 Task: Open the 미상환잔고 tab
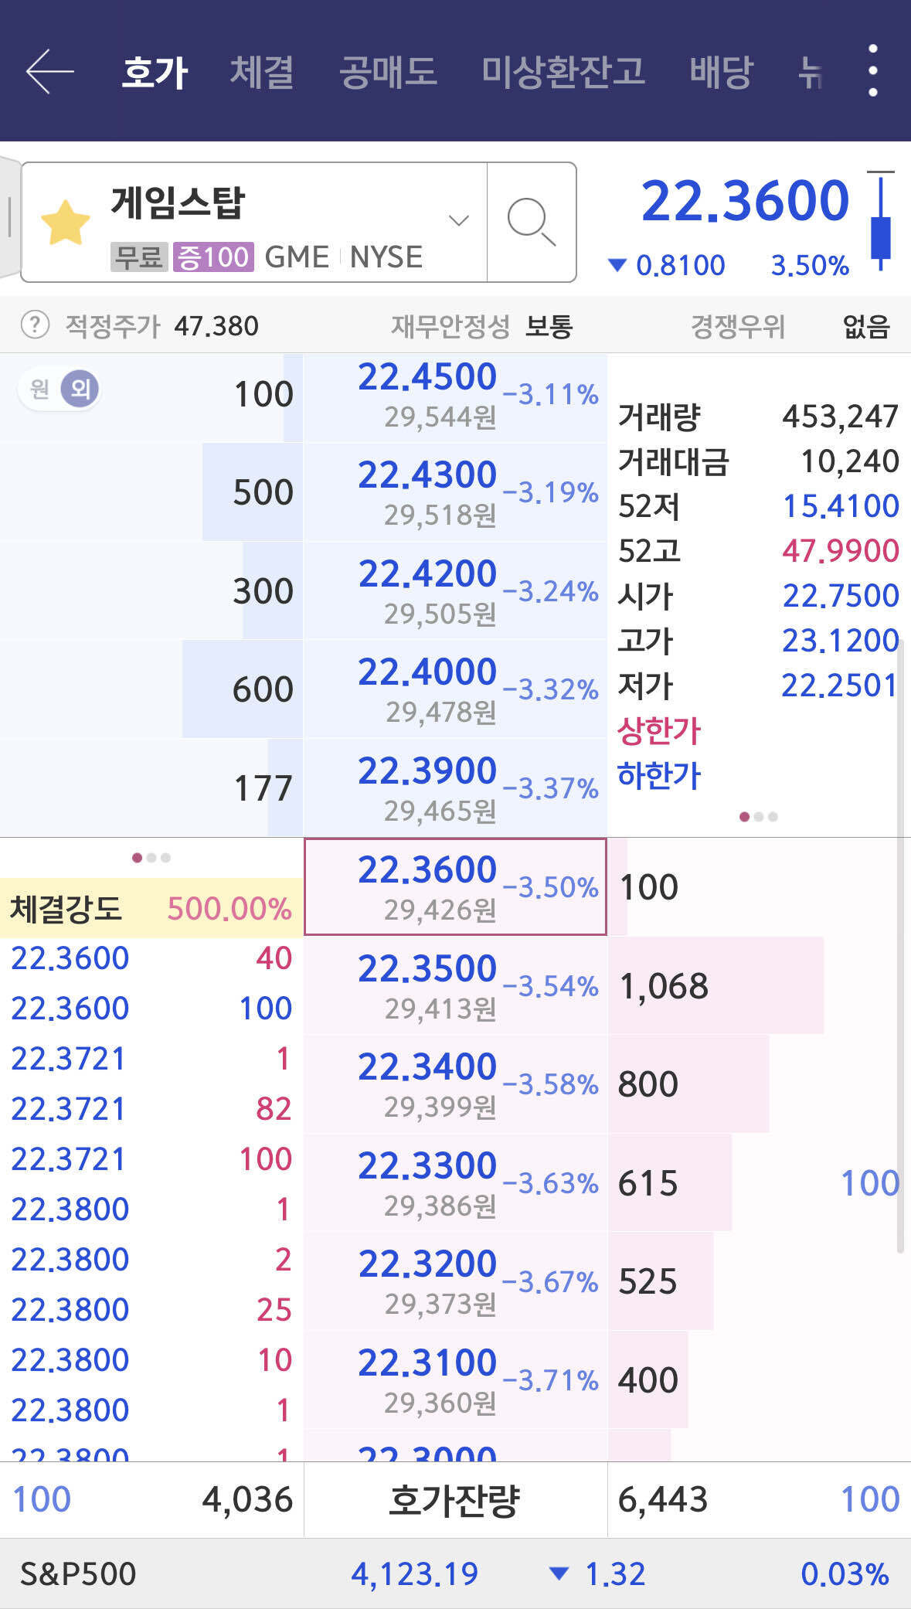pos(563,73)
